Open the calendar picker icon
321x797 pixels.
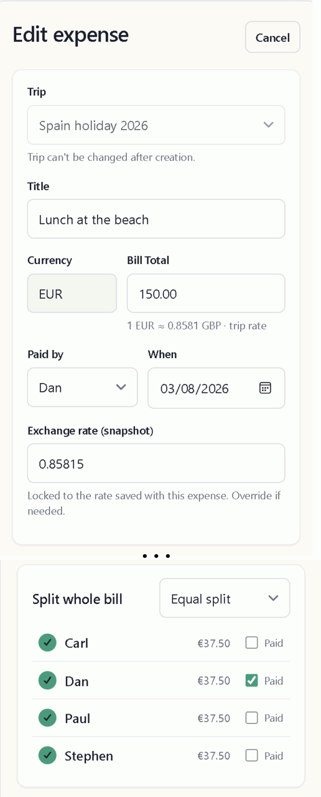[x=265, y=388]
